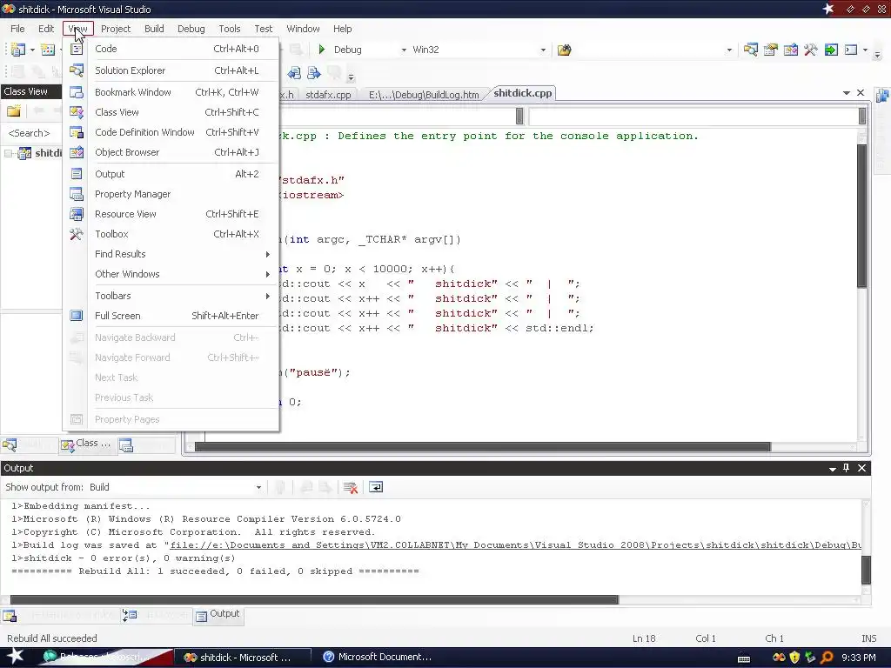Switch to the BuildLog.htm tab

coord(424,94)
